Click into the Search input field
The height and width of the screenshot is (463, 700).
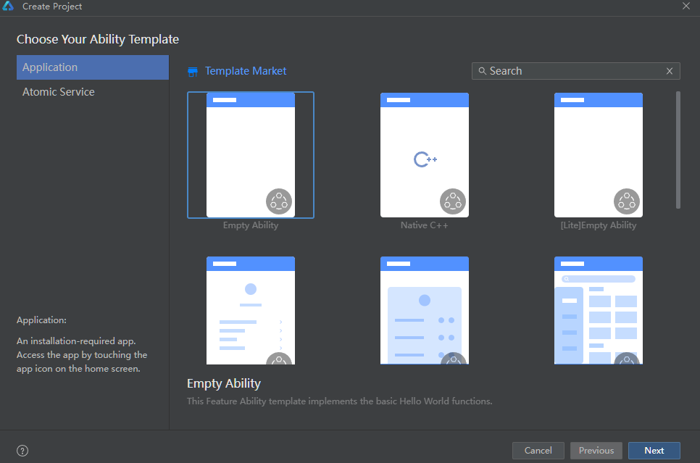pyautogui.click(x=575, y=71)
